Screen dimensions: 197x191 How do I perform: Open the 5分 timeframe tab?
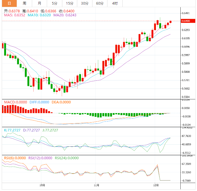pyautogui.click(x=55, y=3)
